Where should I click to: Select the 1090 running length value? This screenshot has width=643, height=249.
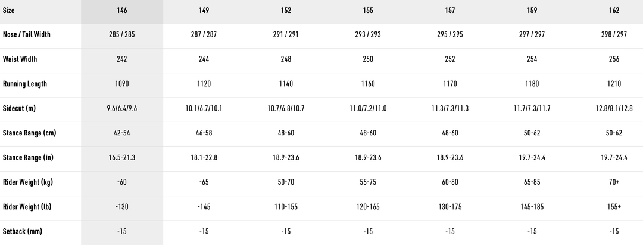click(x=122, y=84)
